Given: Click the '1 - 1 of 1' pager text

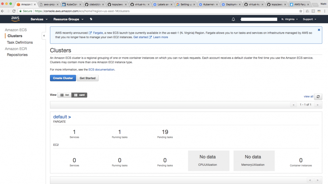Looking at the screenshot, I should 305,105.
